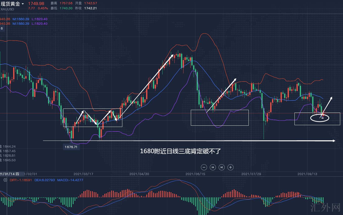Zoom in the chart with plus button
The width and height of the screenshot is (343, 215).
tap(231, 167)
